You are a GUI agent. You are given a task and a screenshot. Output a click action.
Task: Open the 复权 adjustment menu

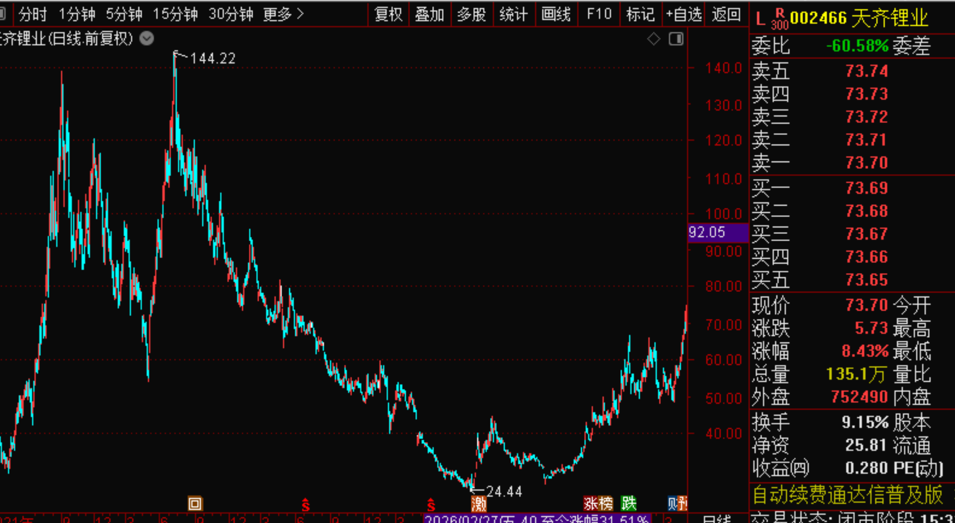point(388,14)
